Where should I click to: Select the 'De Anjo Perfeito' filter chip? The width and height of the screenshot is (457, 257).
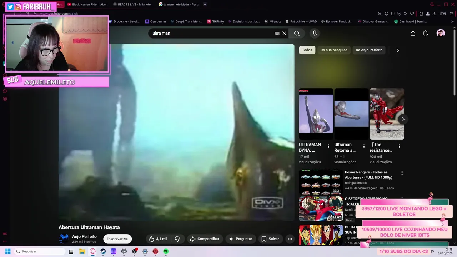coord(369,50)
